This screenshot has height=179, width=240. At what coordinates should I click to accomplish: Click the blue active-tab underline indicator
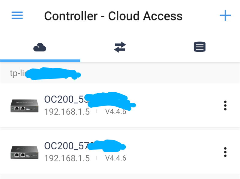coord(40,60)
